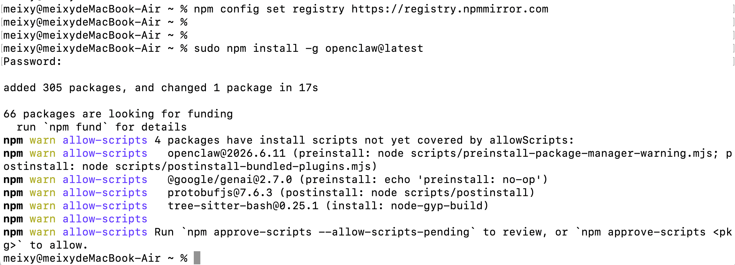
Task: Click the 'npm approve-scripts --allow-scripts-pending' command text
Action: pos(328,232)
